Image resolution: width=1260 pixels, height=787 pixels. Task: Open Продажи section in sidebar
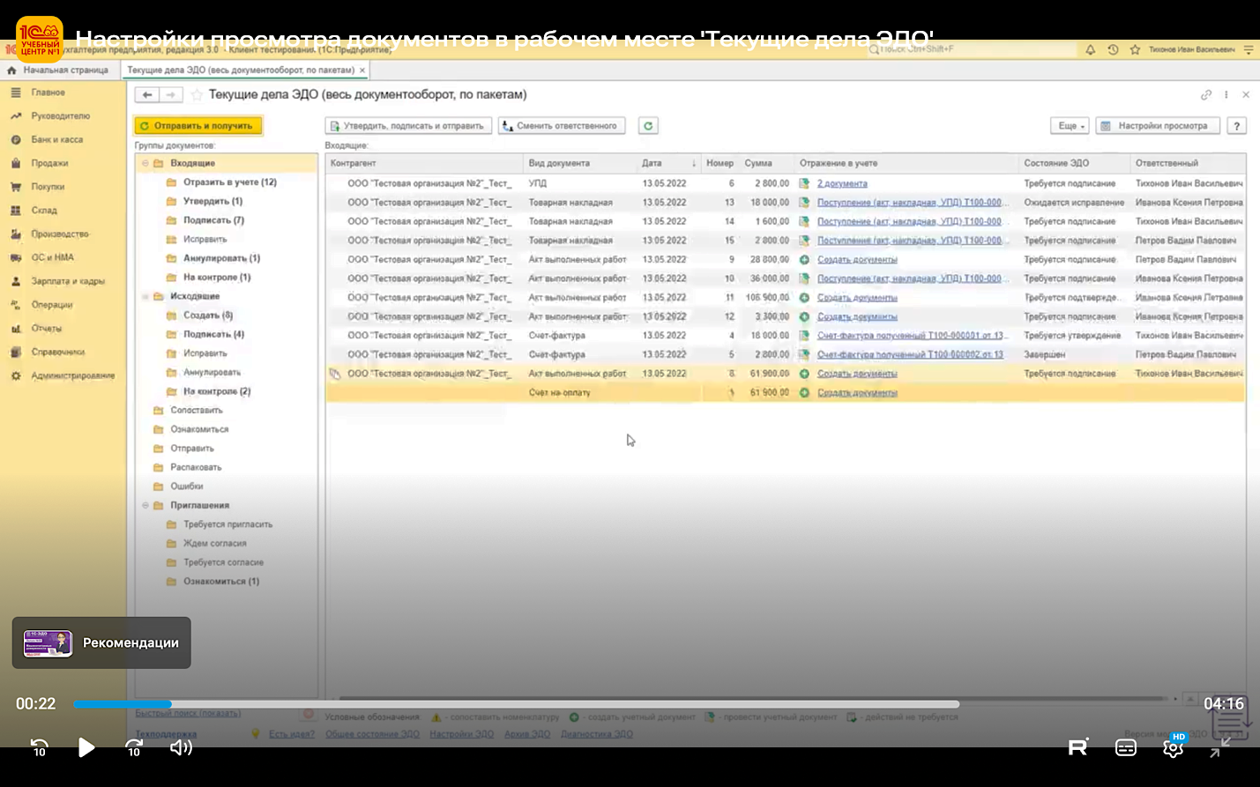(x=49, y=163)
